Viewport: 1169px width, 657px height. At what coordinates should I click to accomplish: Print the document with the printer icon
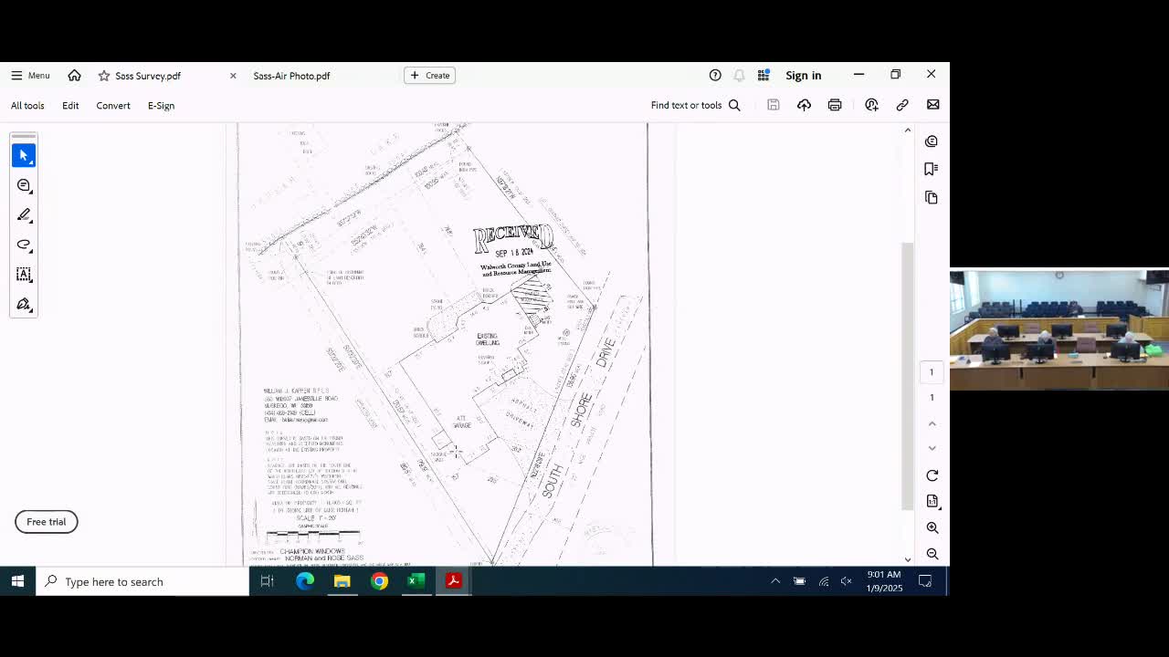(835, 105)
